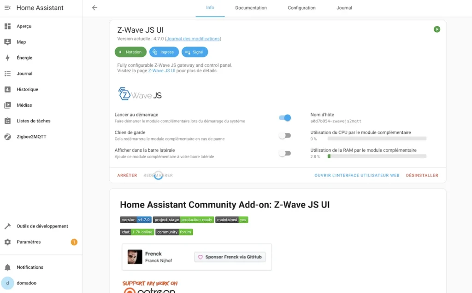Click the community forum badge
Screen dimensions: 472x293
(x=174, y=232)
